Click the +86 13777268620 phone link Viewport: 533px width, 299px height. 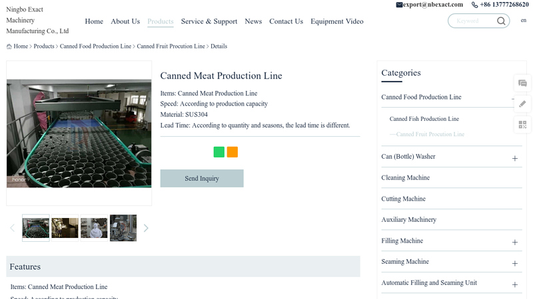(504, 5)
